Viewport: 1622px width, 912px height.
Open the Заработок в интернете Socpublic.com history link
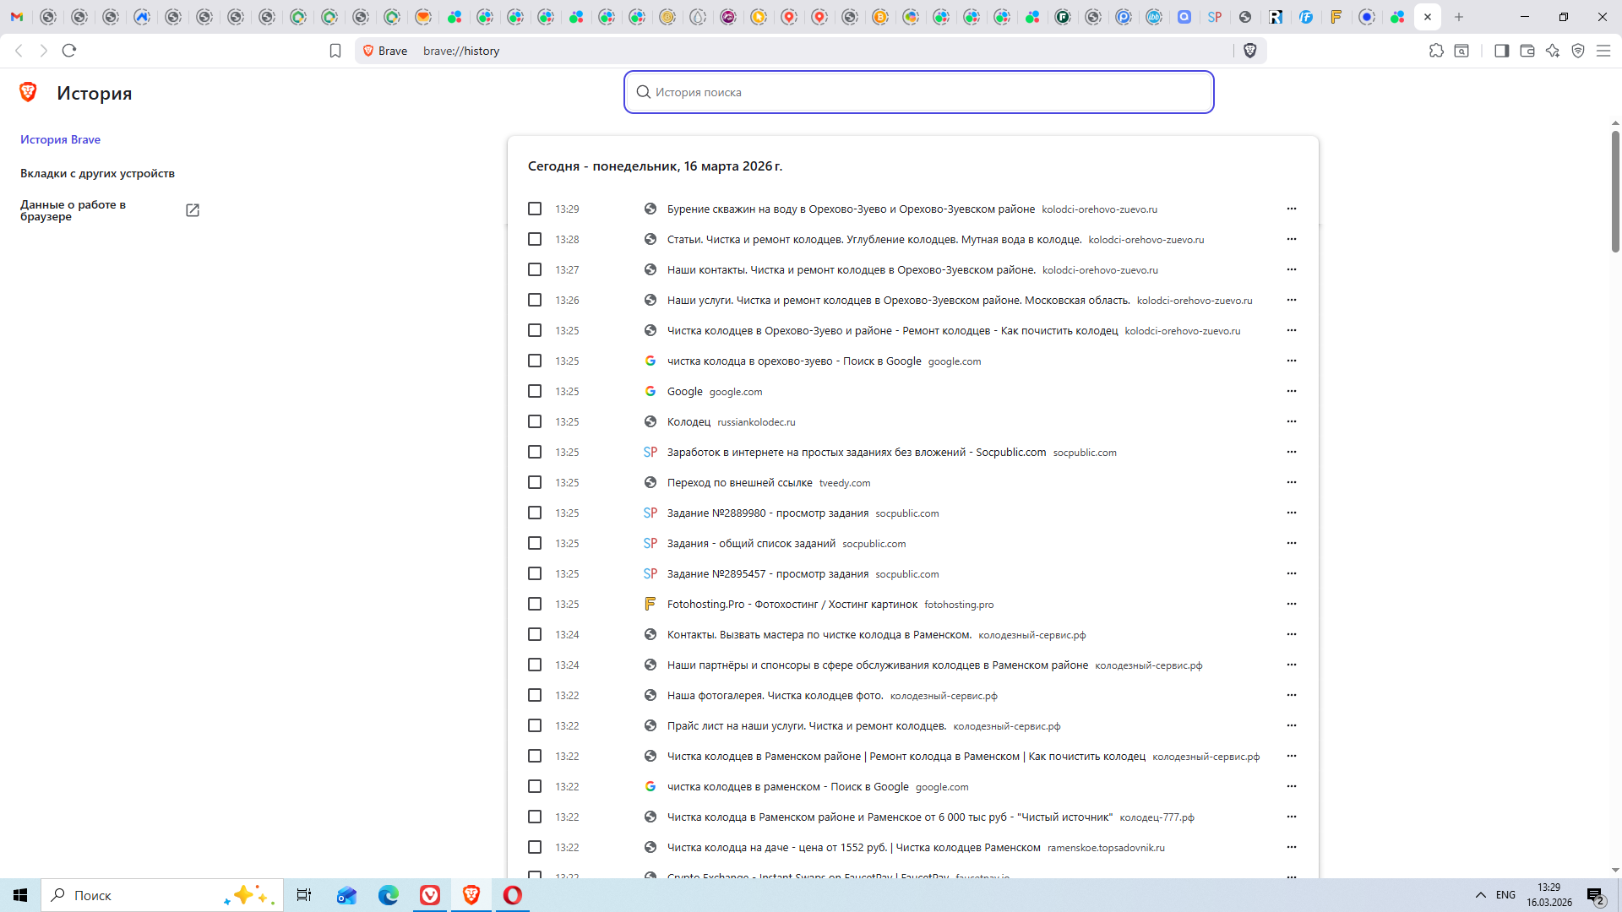pos(856,452)
